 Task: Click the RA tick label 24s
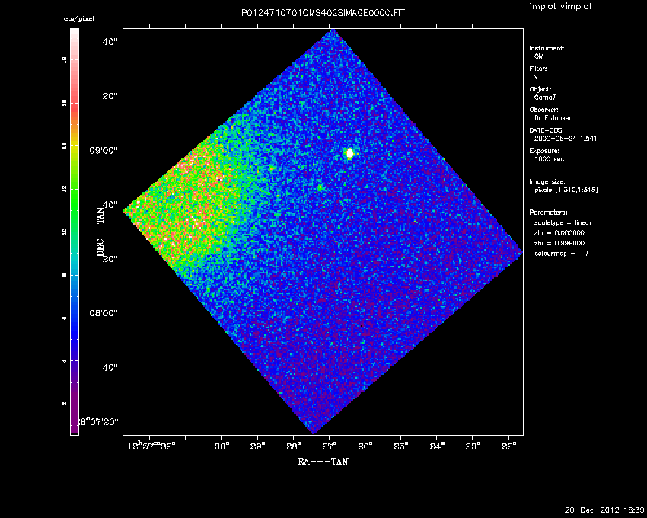pos(438,446)
